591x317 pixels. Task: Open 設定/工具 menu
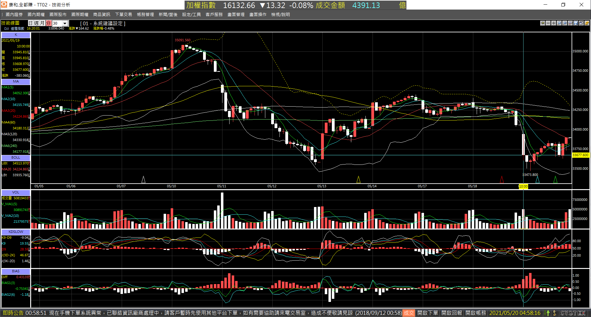191,14
